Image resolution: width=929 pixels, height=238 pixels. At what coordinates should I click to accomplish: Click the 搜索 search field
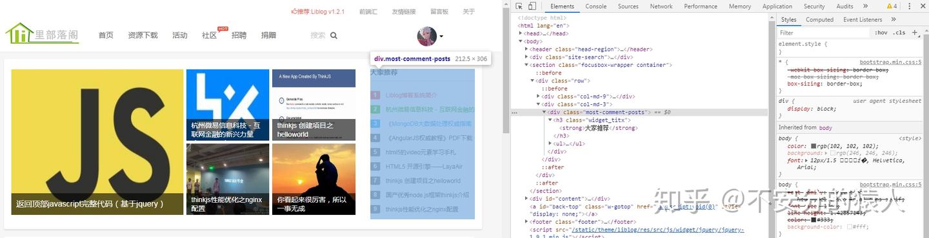tap(318, 35)
